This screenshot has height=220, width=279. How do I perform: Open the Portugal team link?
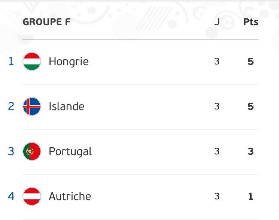point(70,152)
